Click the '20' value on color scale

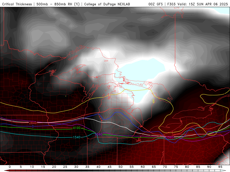point(54,167)
